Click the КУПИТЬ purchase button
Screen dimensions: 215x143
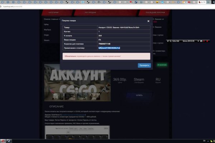coord(139,95)
